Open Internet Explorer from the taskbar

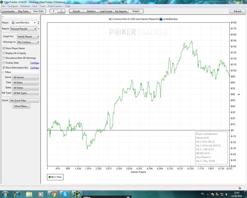(x=17, y=194)
